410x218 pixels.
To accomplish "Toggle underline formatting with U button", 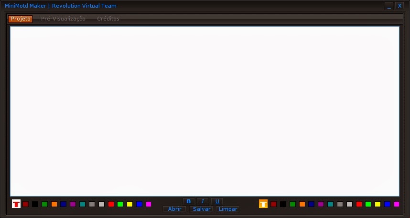I will [x=217, y=202].
